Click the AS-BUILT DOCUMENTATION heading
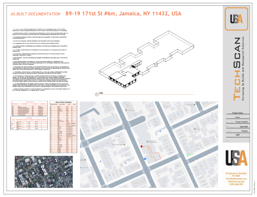The height and width of the screenshot is (197, 257). pos(35,14)
